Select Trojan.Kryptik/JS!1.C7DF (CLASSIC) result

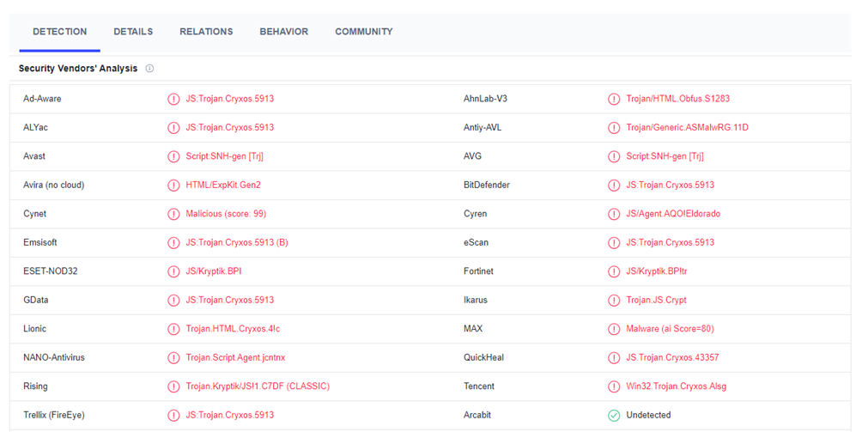pyautogui.click(x=258, y=386)
